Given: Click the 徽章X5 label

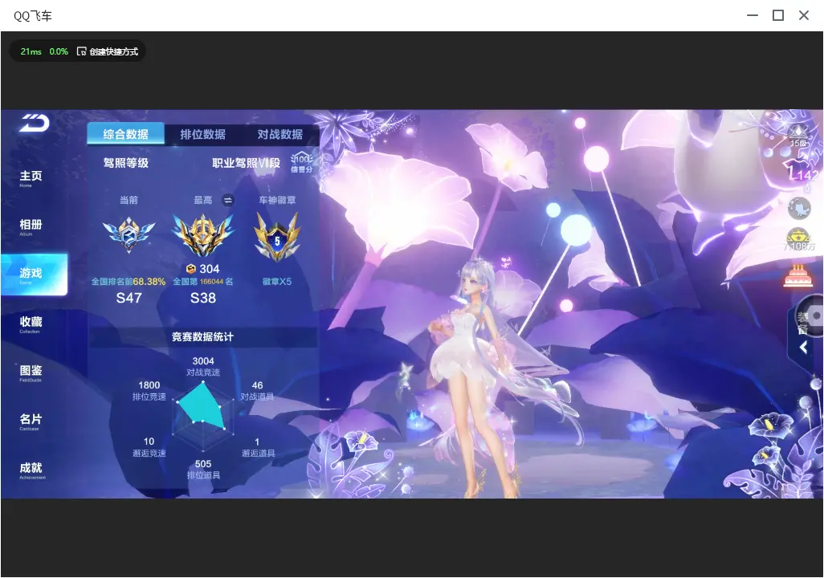Looking at the screenshot, I should pyautogui.click(x=277, y=282).
